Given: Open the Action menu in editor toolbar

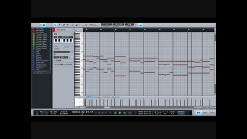Looking at the screenshot, I should pos(94,25).
